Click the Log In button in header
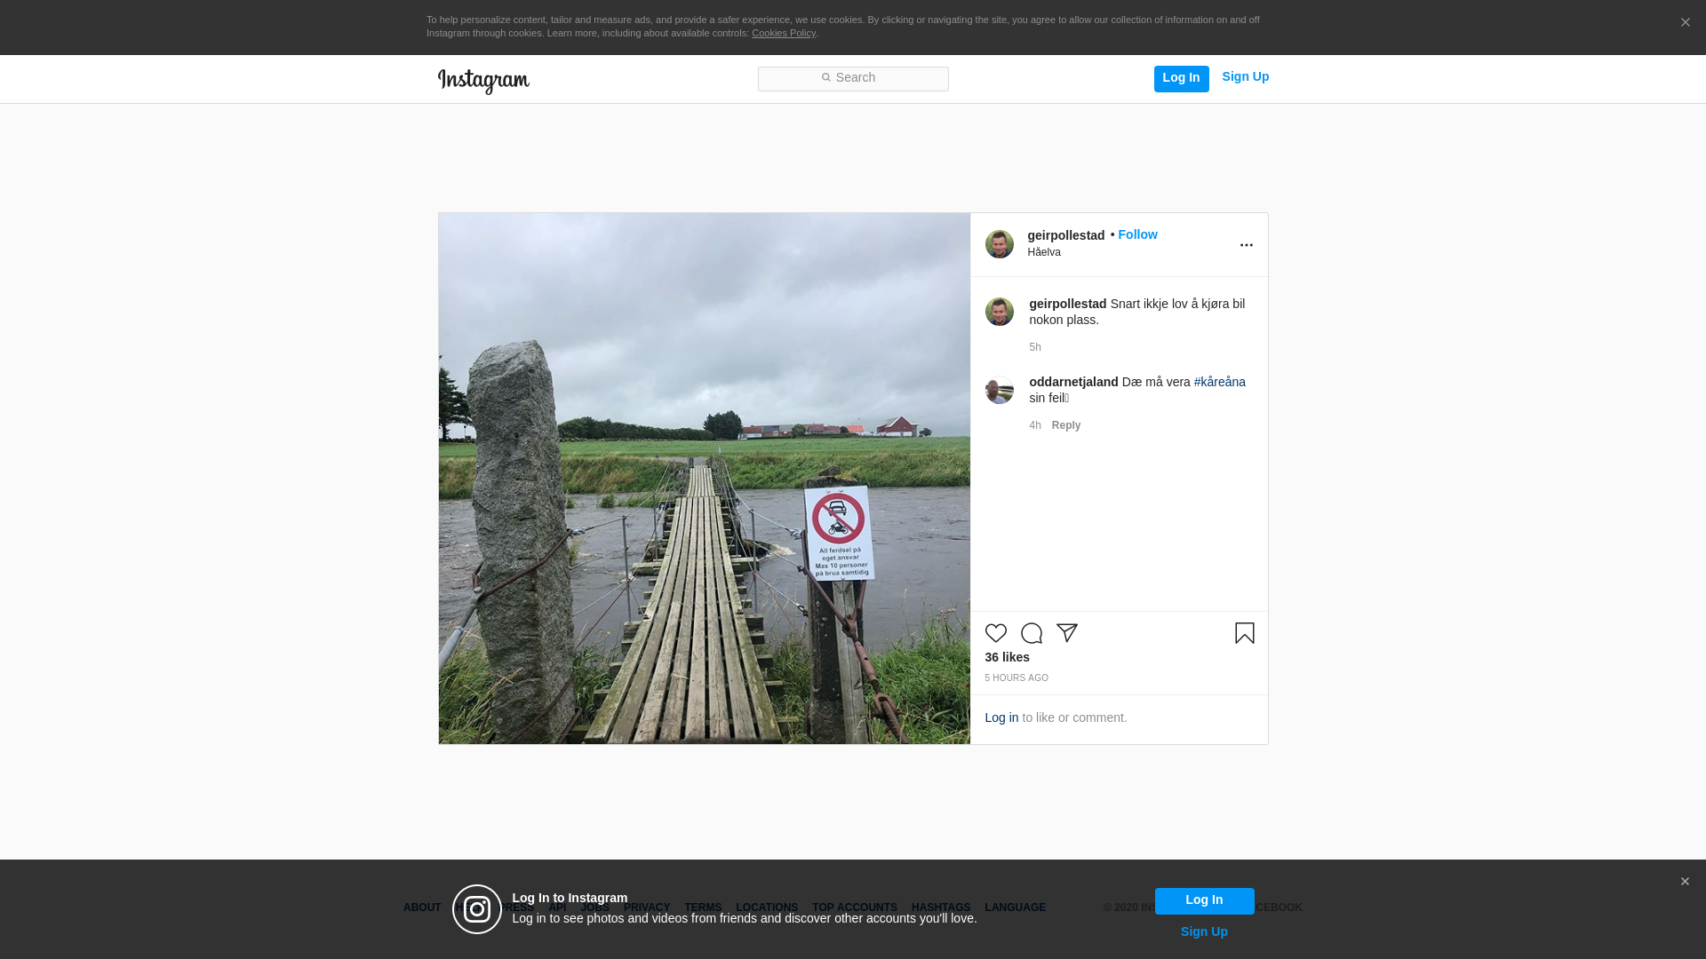 (x=1181, y=79)
